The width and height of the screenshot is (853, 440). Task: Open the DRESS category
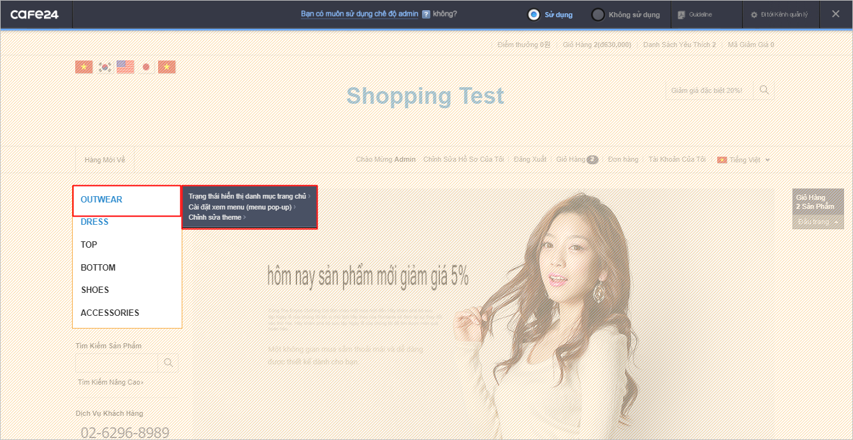point(94,222)
